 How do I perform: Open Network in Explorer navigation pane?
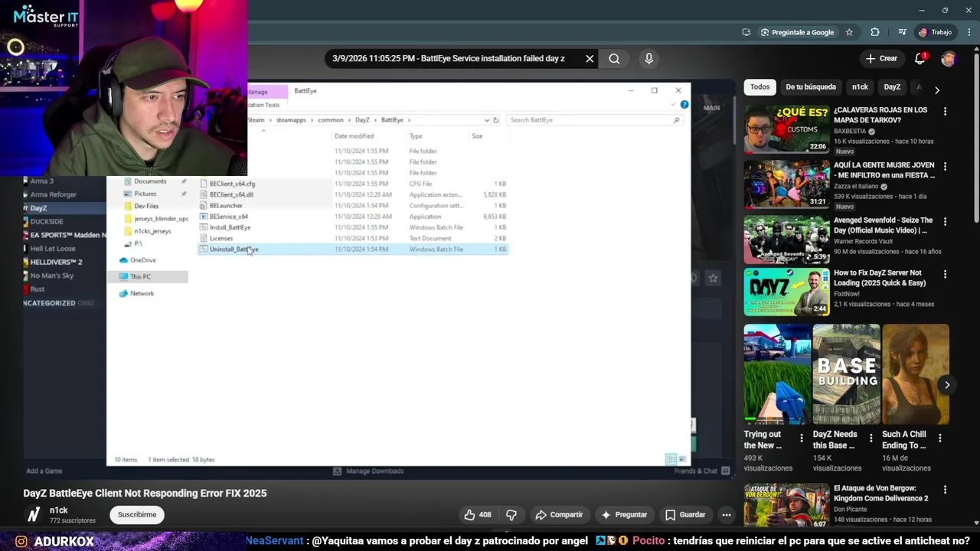(142, 294)
